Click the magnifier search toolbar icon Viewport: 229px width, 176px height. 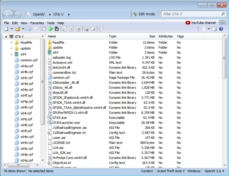tap(65, 29)
